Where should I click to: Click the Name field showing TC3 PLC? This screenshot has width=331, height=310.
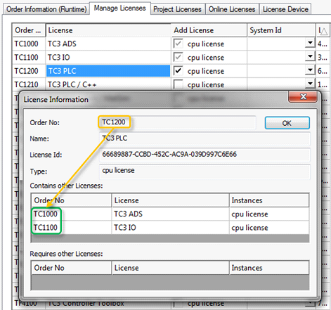point(205,138)
